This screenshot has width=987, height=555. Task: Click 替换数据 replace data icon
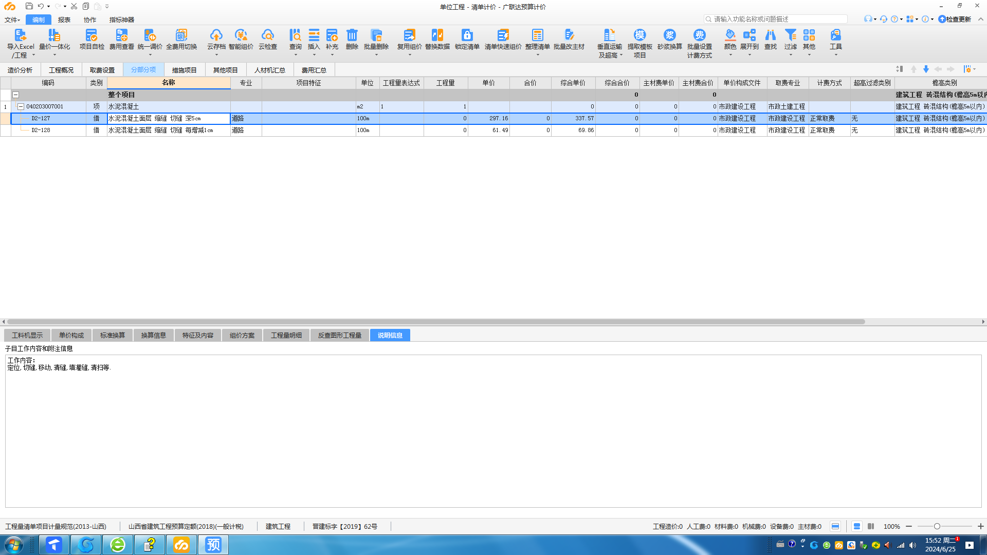point(437,35)
